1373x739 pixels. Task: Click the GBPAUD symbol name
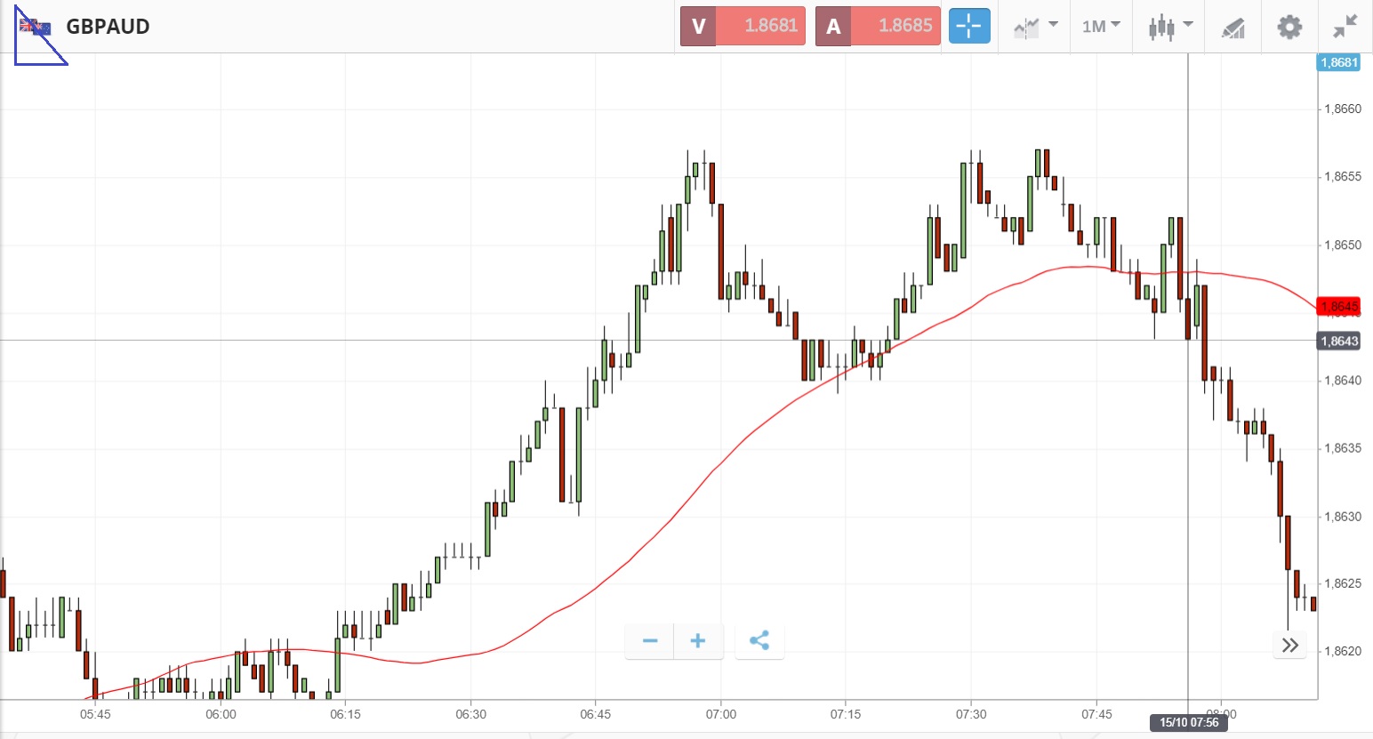[x=108, y=27]
